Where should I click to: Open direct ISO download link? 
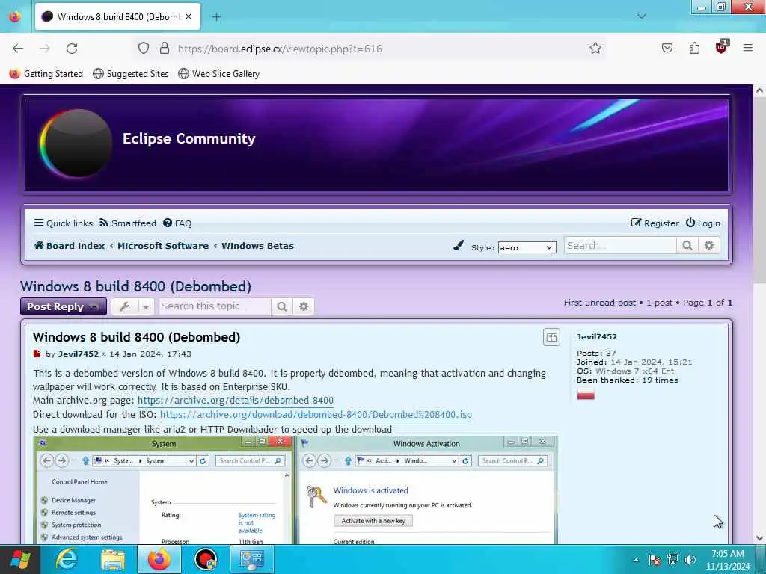click(316, 414)
